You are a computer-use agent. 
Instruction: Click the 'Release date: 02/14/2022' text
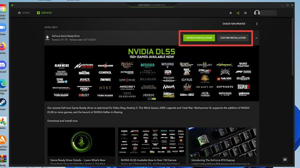(x=83, y=40)
